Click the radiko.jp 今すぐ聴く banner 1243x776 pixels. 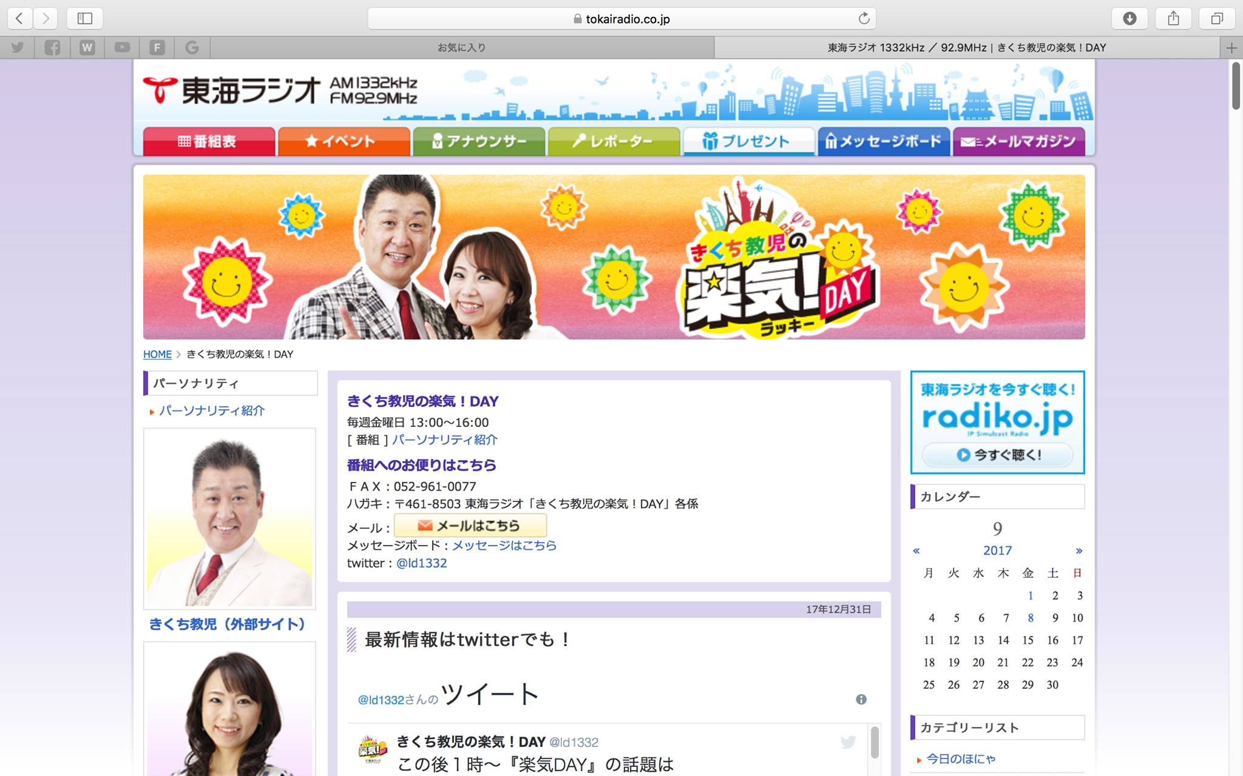[x=997, y=422]
